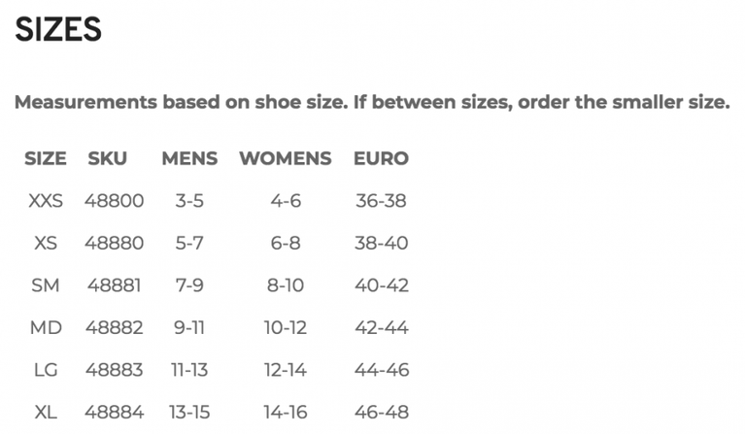Viewport: 745px width, 434px height.
Task: Select the XS size cell
Action: click(46, 244)
